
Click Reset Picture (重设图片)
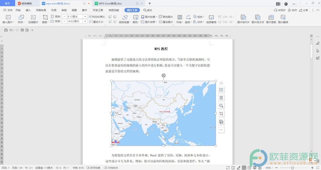coord(166,22)
